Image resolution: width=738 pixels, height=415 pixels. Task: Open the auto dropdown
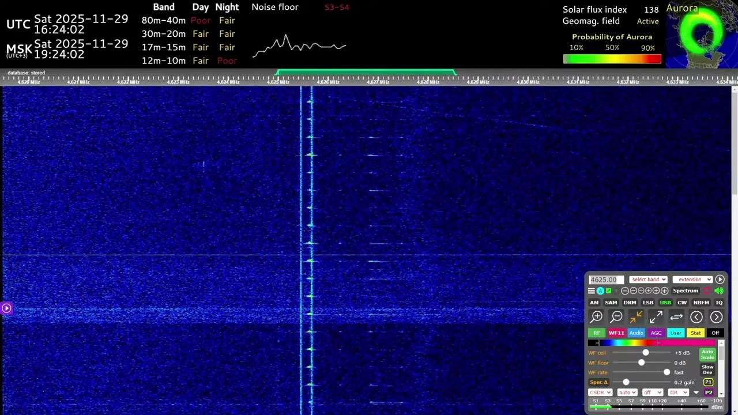(627, 393)
